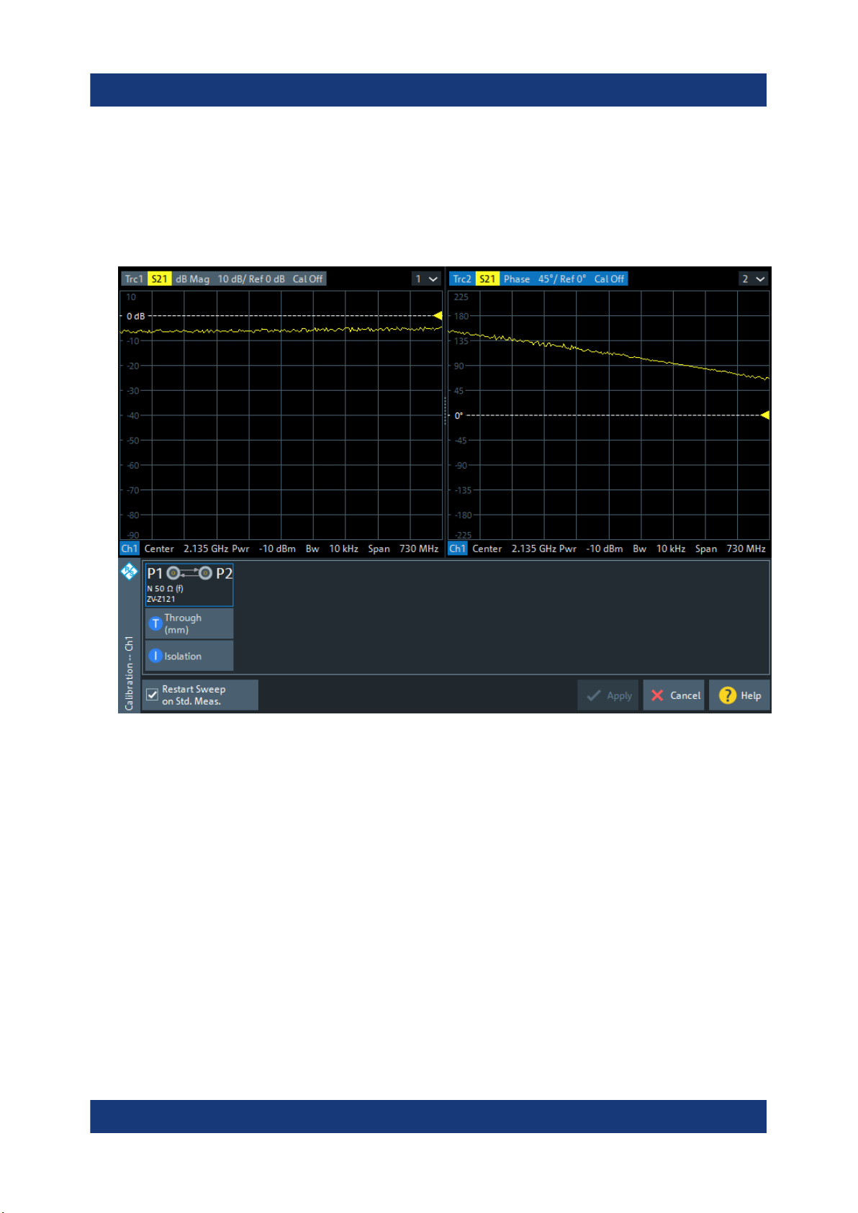Click Center 2.135 GHz in left diagram
The width and height of the screenshot is (858, 1213).
coord(186,549)
